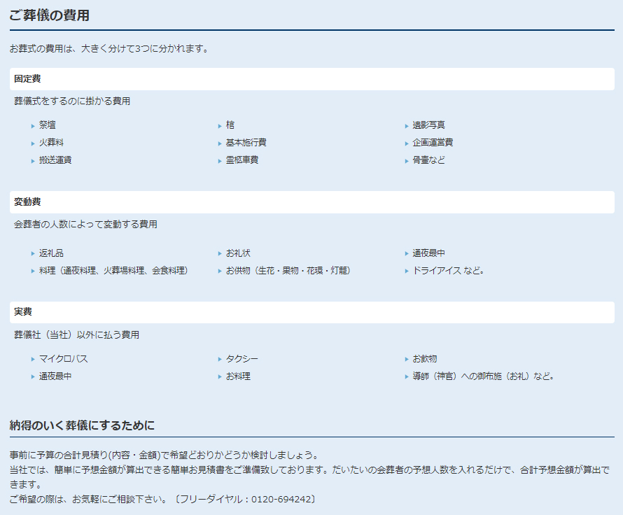623x515 pixels.
Task: Click the 納得のいく葬儀にするために heading
Action: (x=82, y=425)
